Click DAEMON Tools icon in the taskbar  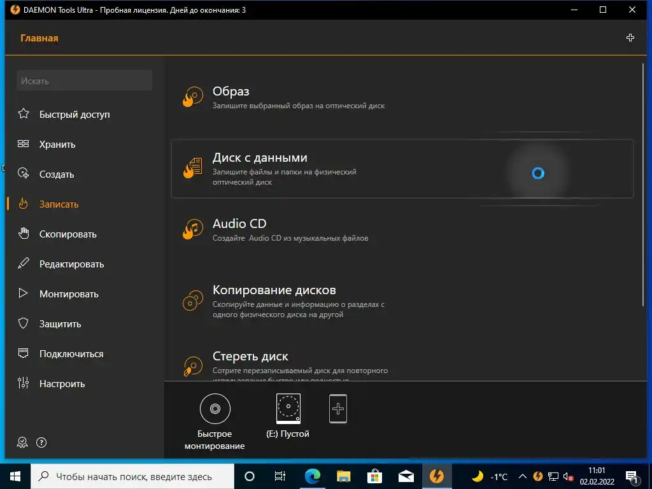point(437,476)
